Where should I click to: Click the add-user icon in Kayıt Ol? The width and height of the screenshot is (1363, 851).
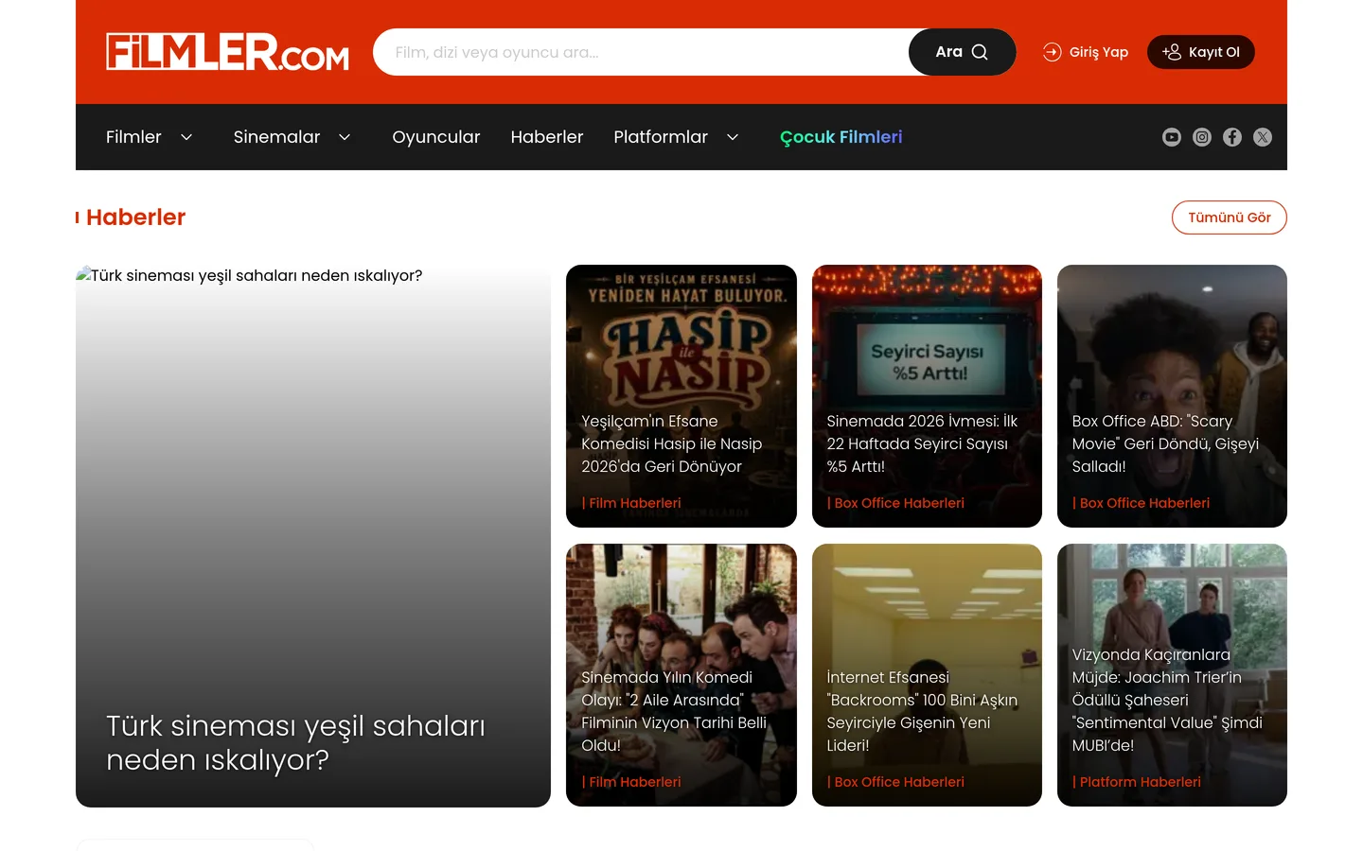[x=1172, y=52]
